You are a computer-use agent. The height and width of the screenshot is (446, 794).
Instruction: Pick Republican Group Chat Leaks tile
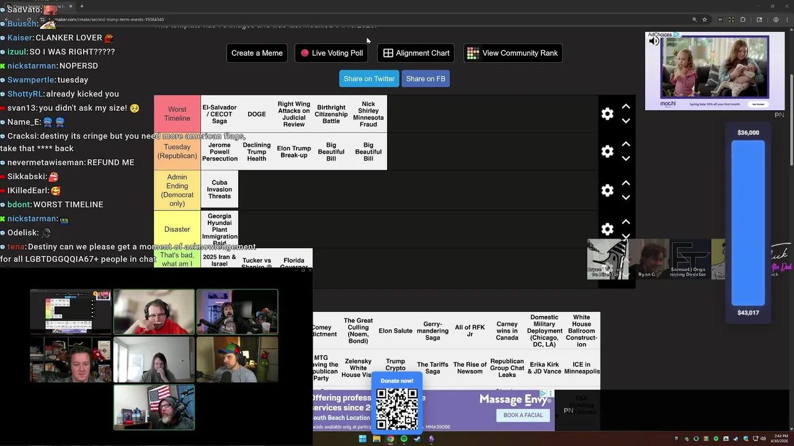[507, 368]
